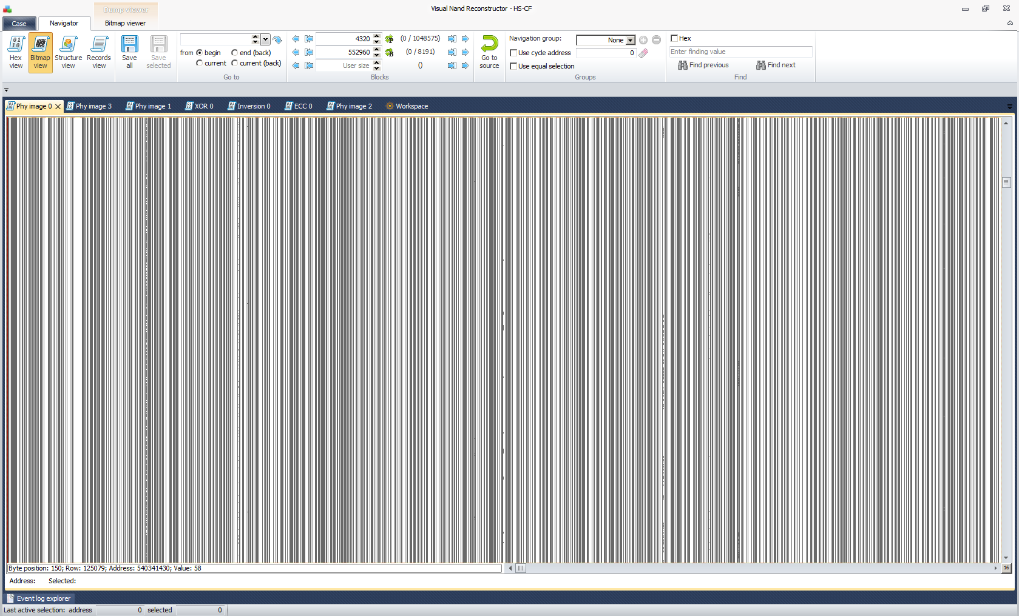The image size is (1019, 616).
Task: Select the end (back) radio button
Action: [234, 53]
